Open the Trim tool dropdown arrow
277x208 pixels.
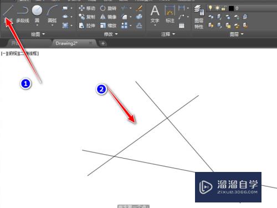tap(131, 8)
